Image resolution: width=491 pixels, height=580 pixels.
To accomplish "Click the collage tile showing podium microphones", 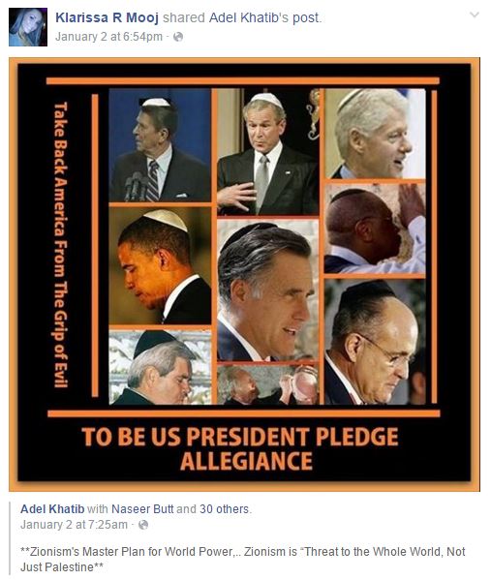I will pos(160,145).
